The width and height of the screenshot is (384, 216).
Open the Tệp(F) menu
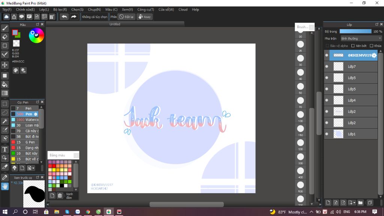coord(7,9)
